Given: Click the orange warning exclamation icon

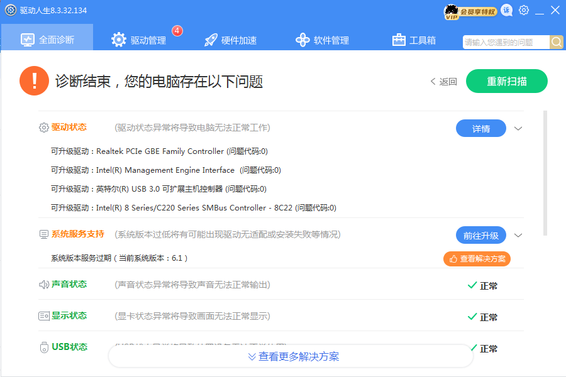Looking at the screenshot, I should (x=35, y=81).
